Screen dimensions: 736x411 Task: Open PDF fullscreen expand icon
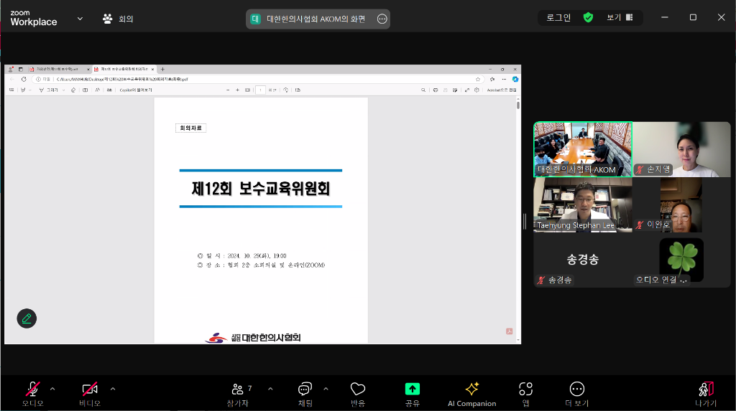466,90
